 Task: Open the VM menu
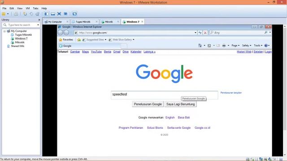click(x=28, y=8)
